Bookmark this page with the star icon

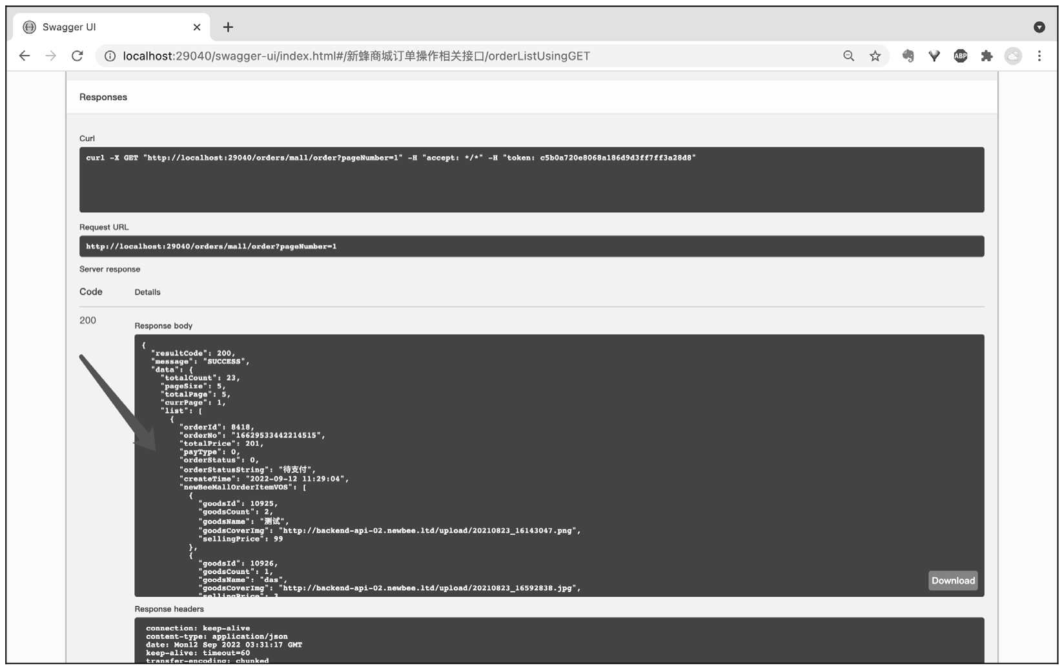click(x=875, y=56)
